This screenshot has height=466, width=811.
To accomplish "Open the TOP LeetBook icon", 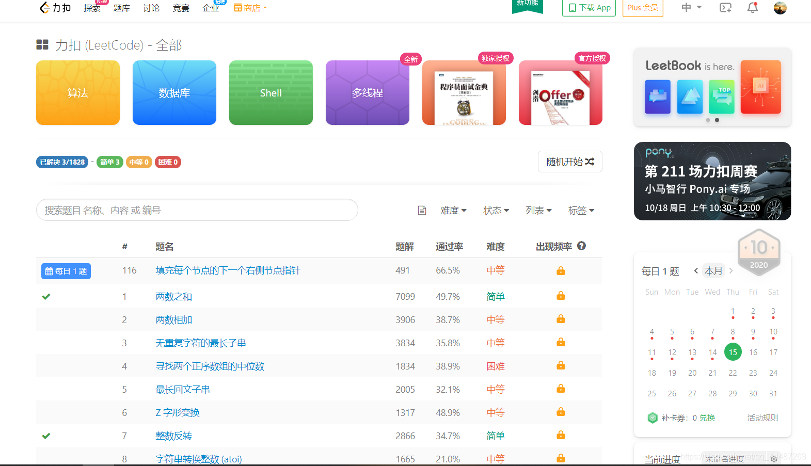I will [722, 97].
